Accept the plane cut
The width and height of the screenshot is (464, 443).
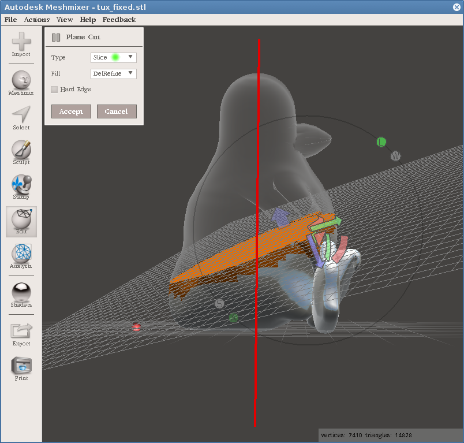[x=72, y=111]
